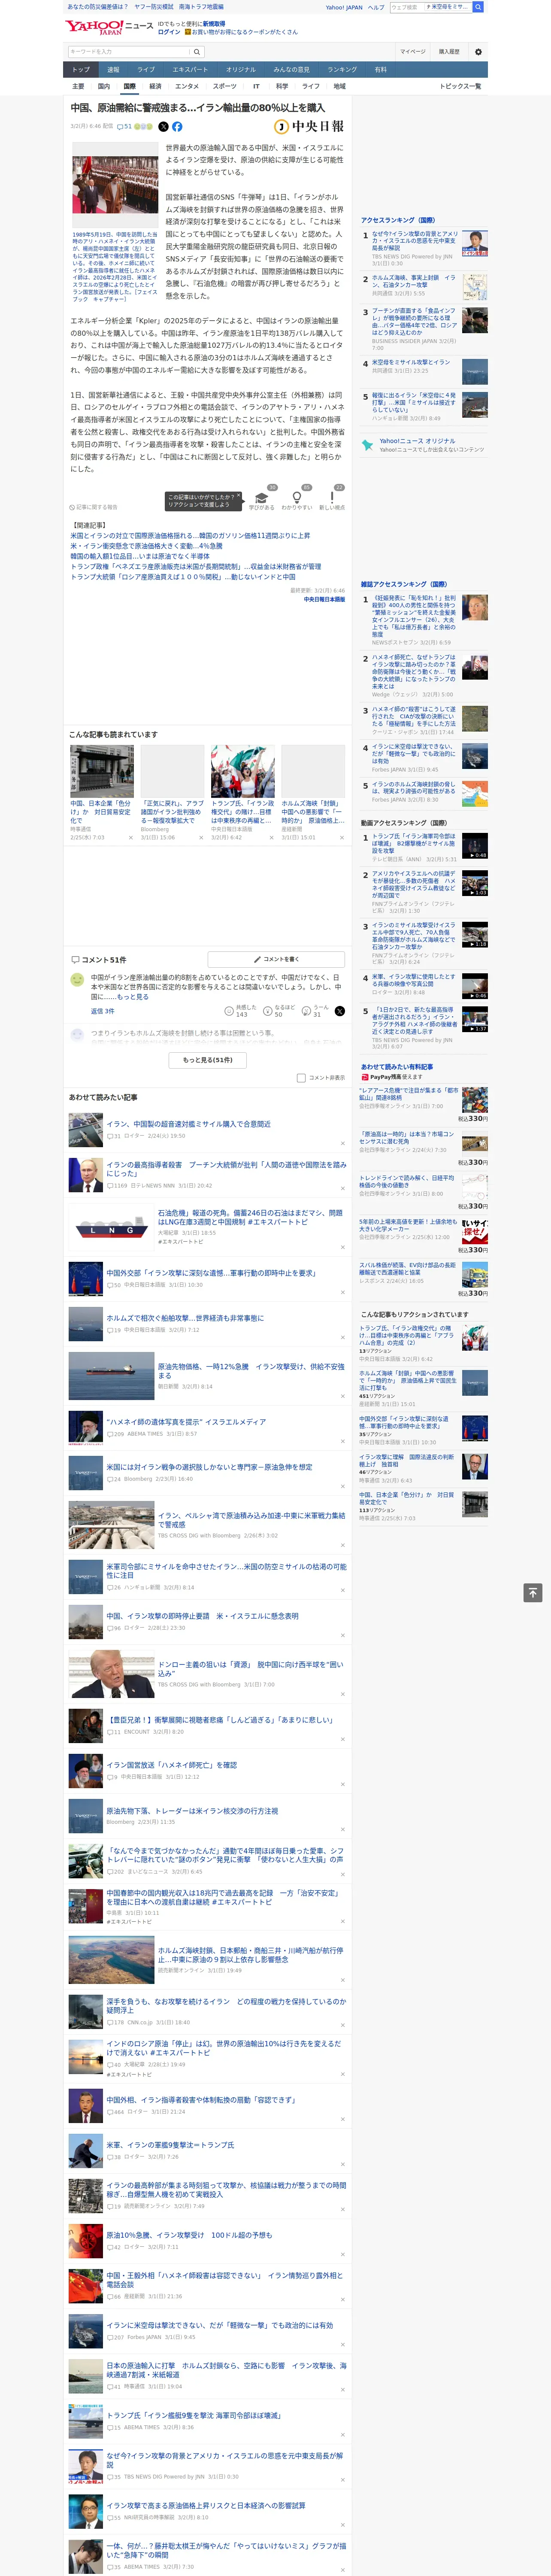The width and height of the screenshot is (551, 2576).
Task: Expand comments with もっと見る(51件) button
Action: pyautogui.click(x=208, y=1060)
